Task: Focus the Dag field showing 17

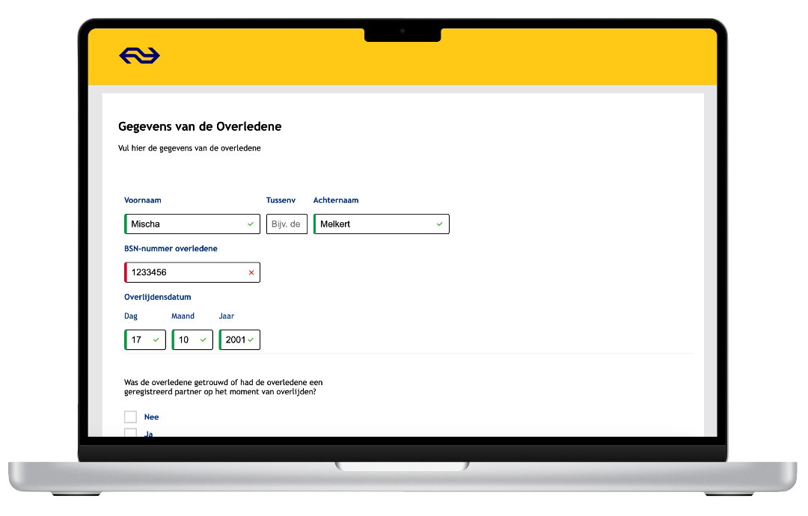Action: tap(145, 340)
